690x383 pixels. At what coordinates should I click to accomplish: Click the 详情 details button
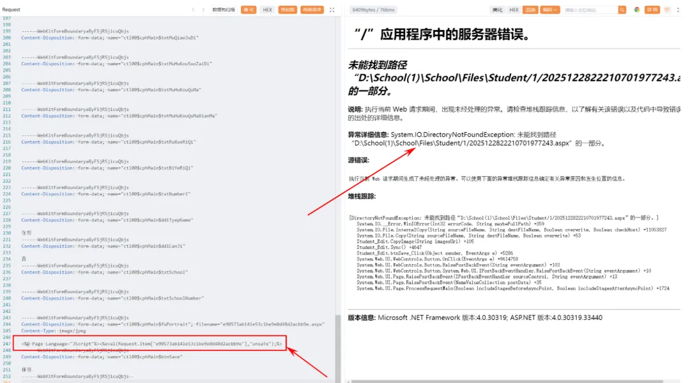[652, 10]
